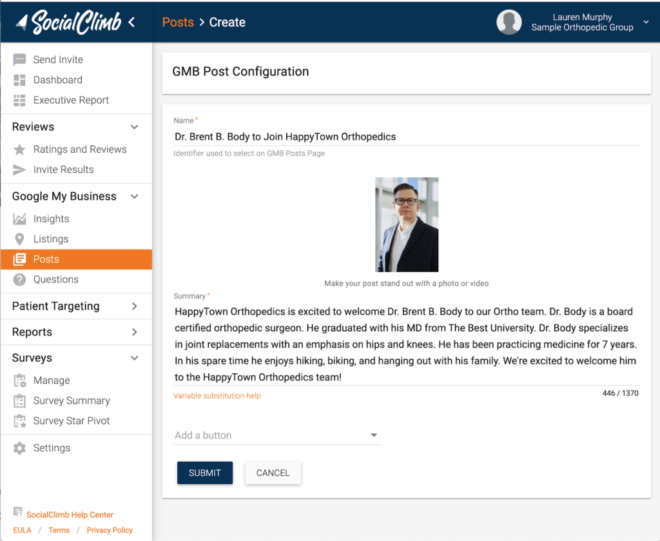Click the CANCEL button
Viewport: 660px width, 541px height.
click(273, 473)
